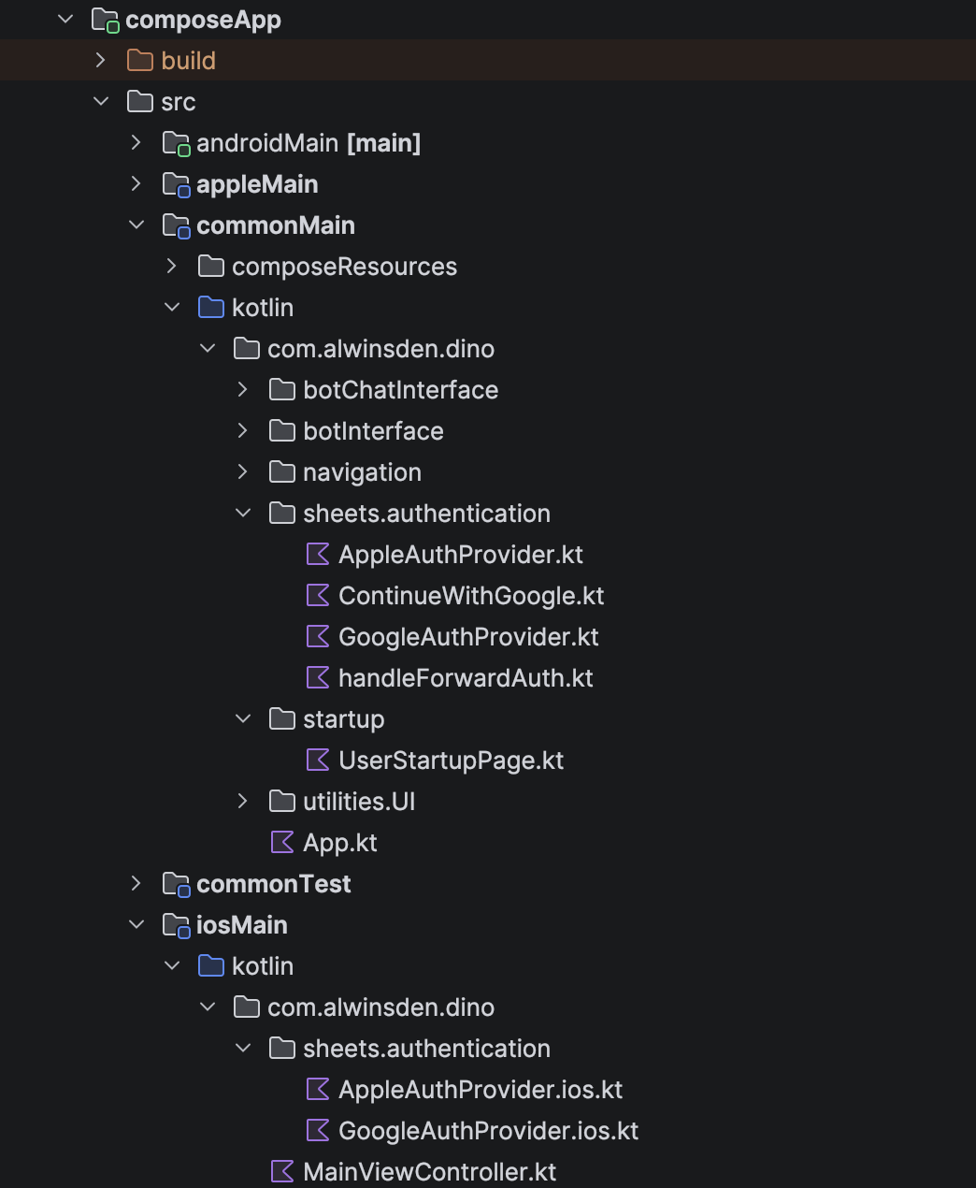The width and height of the screenshot is (976, 1188).
Task: Expand the navigation package
Action: [242, 471]
